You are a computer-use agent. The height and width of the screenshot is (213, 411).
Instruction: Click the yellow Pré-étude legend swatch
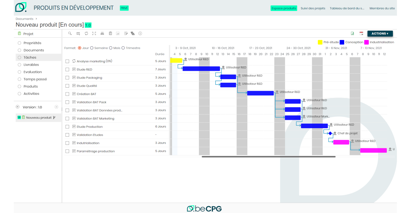click(320, 42)
